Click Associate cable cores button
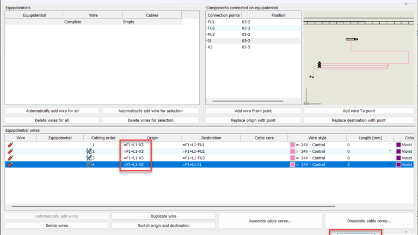 click(x=270, y=221)
